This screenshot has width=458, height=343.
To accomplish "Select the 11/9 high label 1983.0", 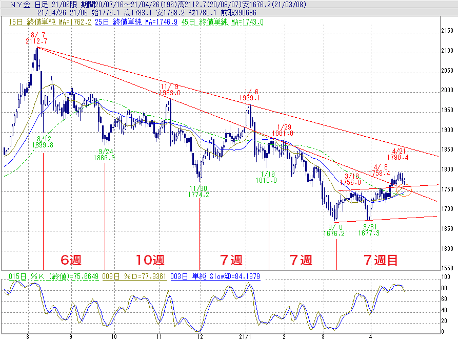I will click(x=170, y=93).
